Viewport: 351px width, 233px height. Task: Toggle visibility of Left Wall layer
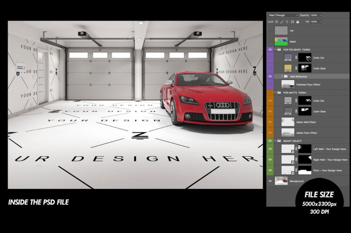[270, 149]
